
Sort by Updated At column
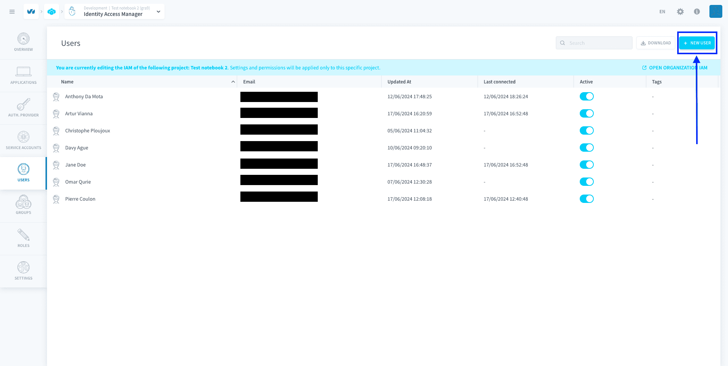(x=399, y=82)
